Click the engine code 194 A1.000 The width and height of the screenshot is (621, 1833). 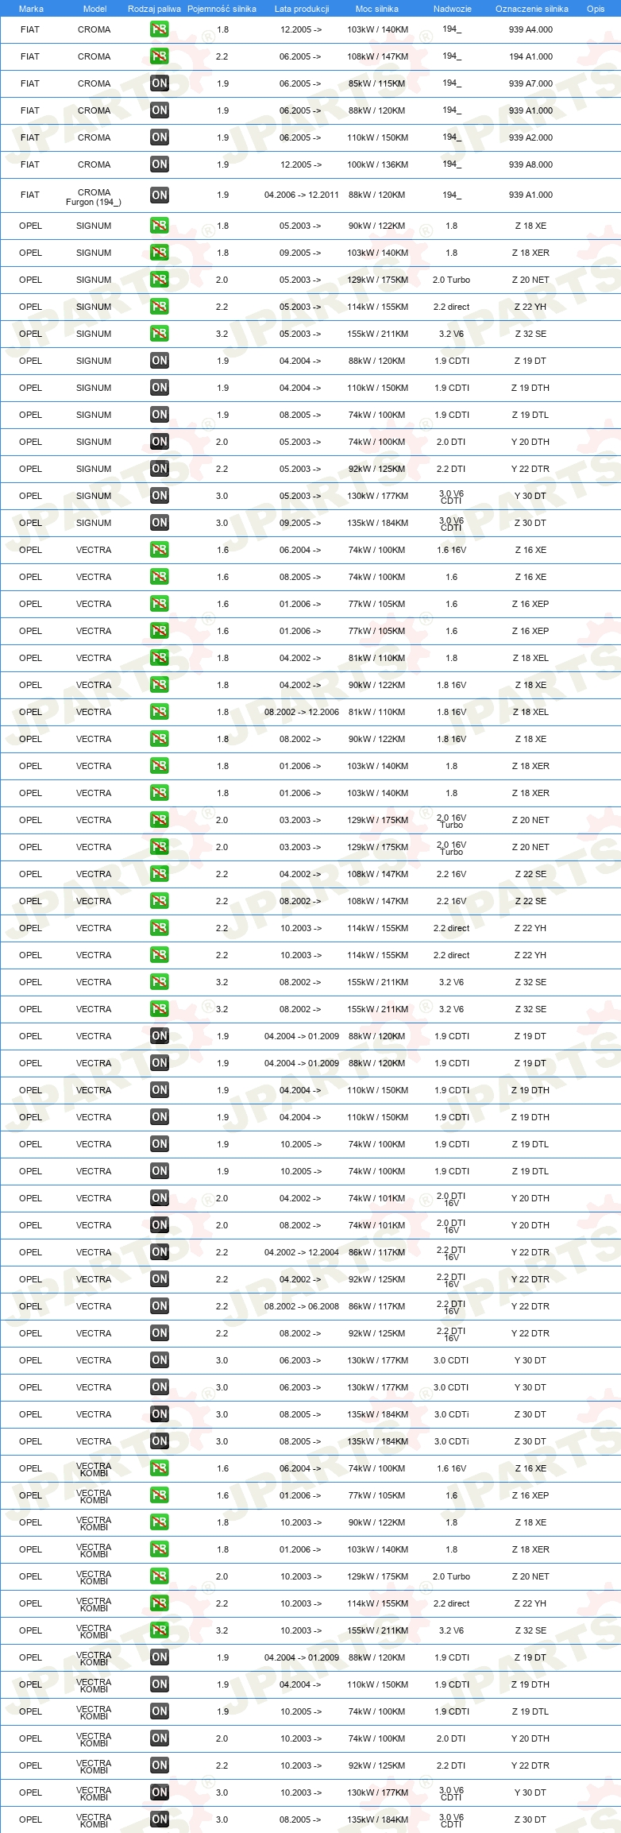pos(530,56)
